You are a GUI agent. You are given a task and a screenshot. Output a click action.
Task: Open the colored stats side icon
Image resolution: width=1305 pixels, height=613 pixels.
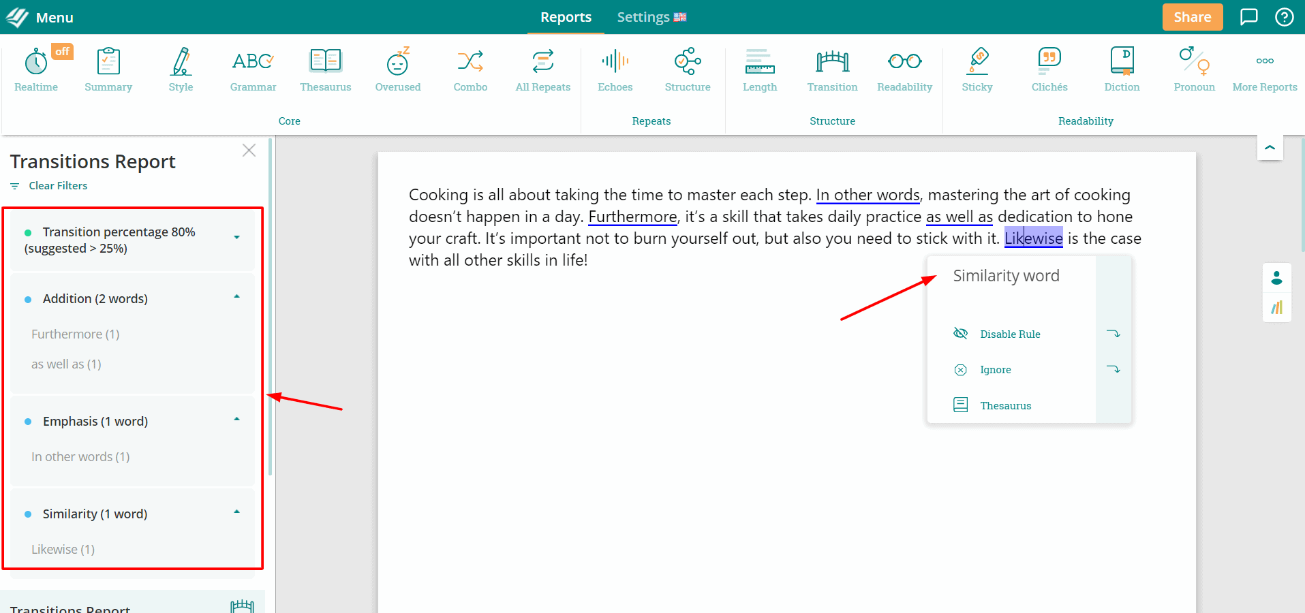[x=1276, y=308]
